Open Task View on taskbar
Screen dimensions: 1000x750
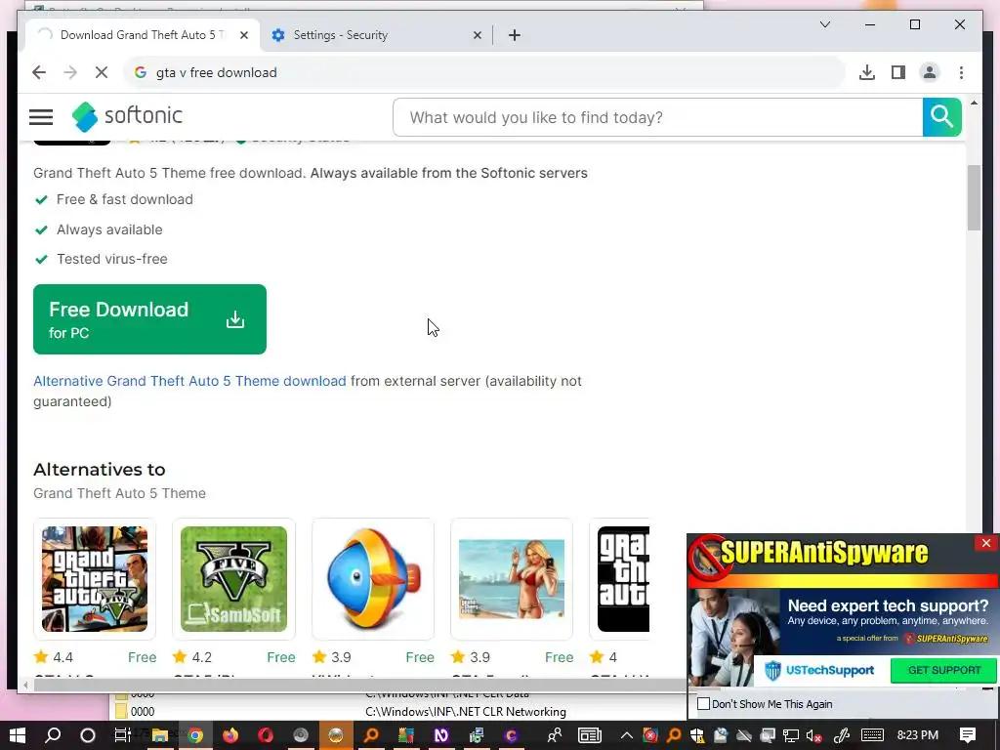tap(122, 735)
